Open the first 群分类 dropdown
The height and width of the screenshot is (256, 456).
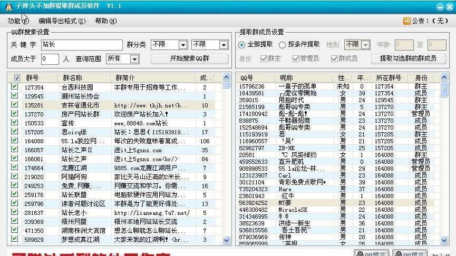click(169, 45)
